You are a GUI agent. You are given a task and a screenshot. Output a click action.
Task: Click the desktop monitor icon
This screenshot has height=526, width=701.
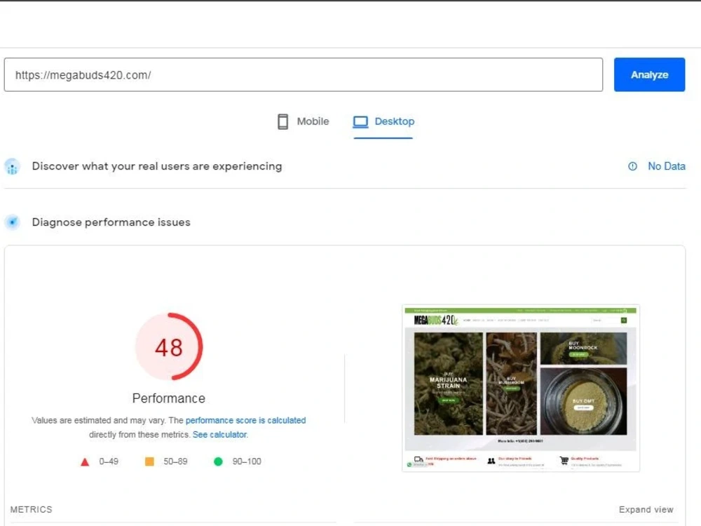click(360, 121)
